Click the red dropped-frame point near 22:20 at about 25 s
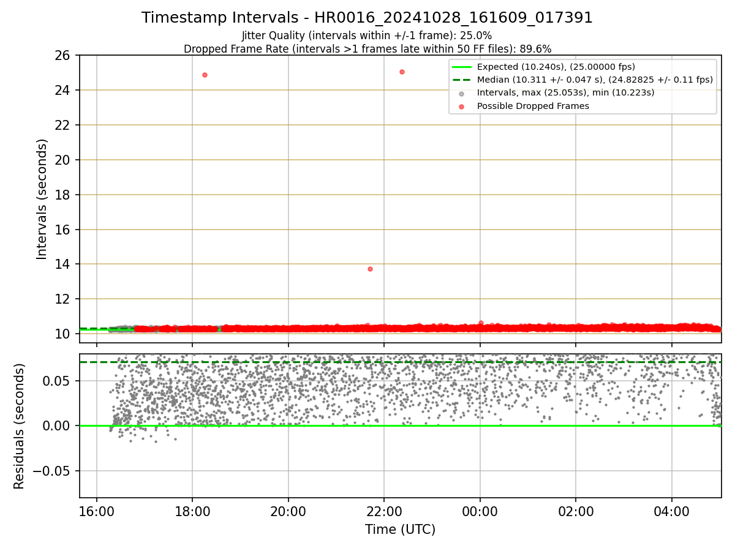 click(402, 72)
